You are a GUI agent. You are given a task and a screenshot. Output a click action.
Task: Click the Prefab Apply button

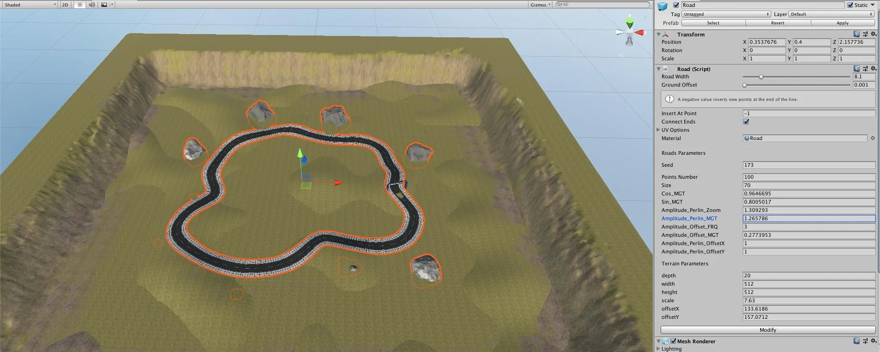843,23
